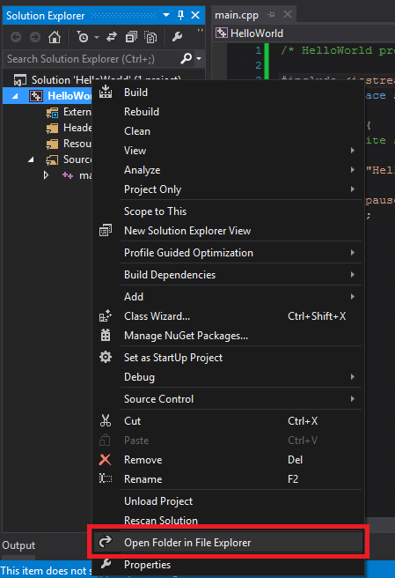Click the Home icon in Solution Explorer toolbar
The width and height of the screenshot is (395, 578).
coord(55,37)
